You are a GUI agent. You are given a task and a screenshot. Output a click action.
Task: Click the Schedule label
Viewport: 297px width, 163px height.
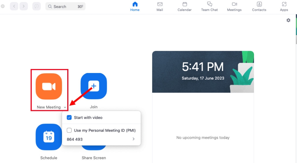click(x=49, y=158)
